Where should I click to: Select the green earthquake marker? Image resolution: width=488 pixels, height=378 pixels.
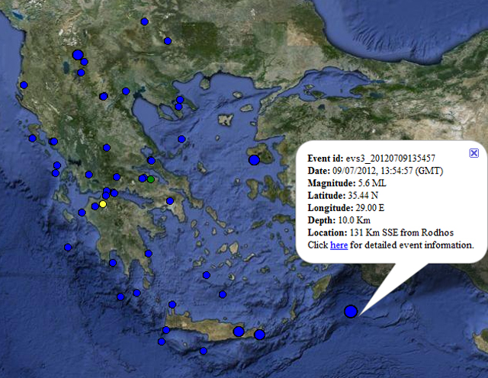151,179
